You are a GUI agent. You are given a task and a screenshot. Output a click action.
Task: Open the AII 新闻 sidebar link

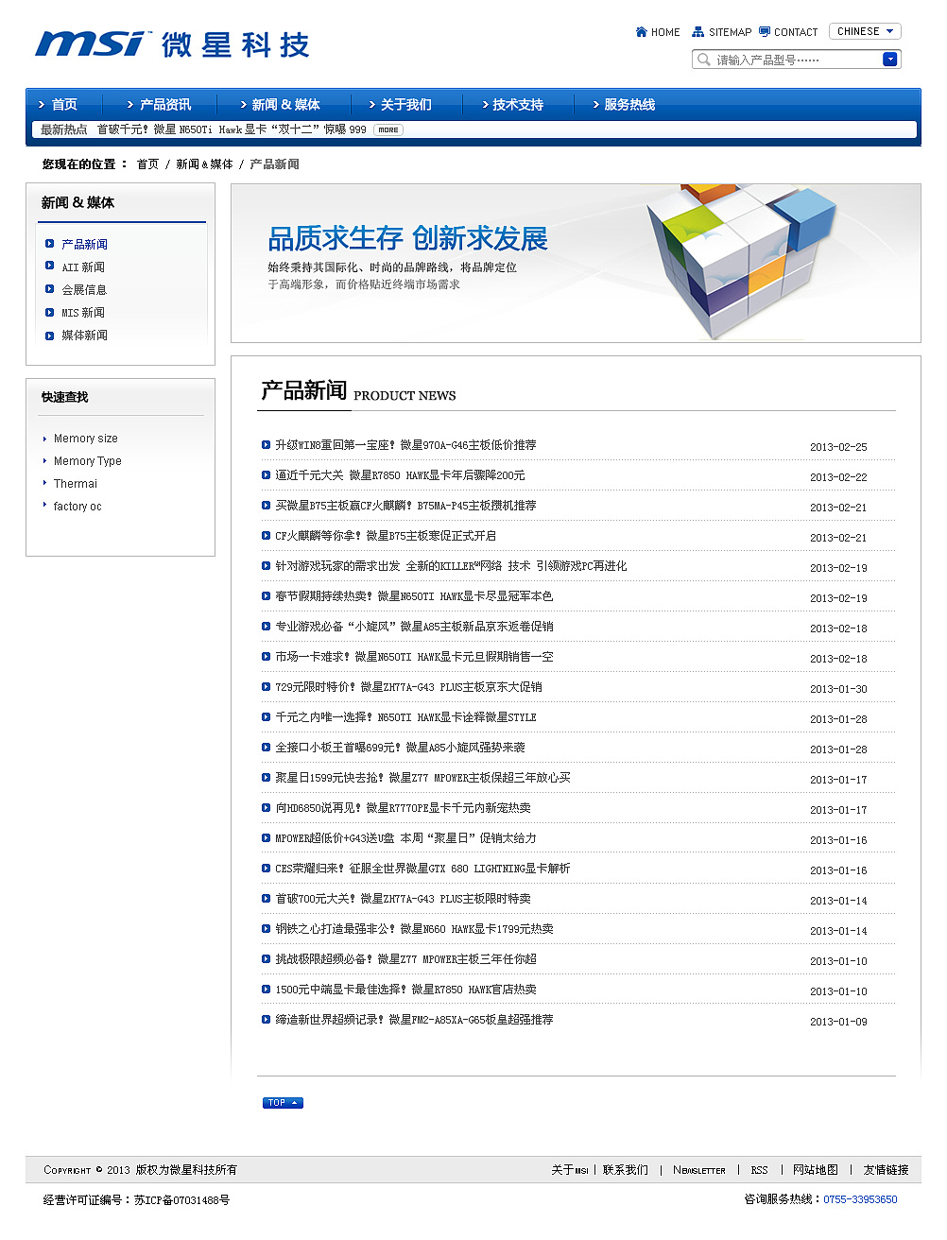[x=81, y=267]
